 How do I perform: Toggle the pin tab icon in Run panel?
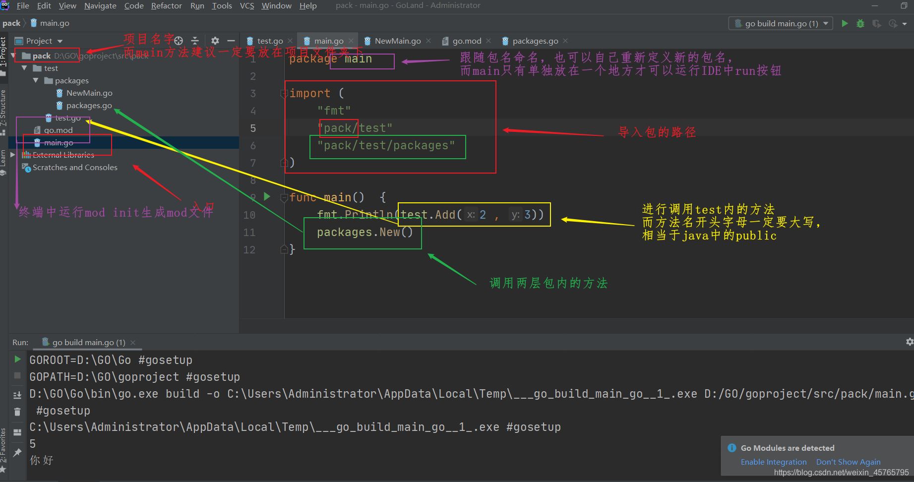17,452
